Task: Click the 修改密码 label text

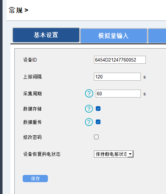Action: click(32, 137)
